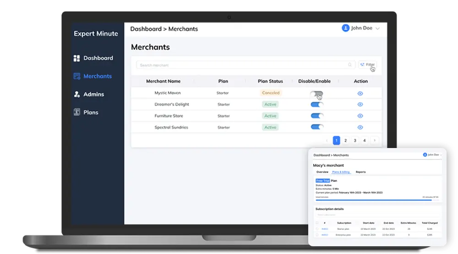Screen dimensions: 458x254
Task: Check the box for the Enterprise plan subscription row
Action: pyautogui.click(x=317, y=235)
